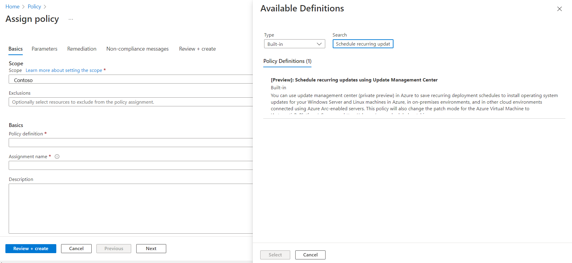The width and height of the screenshot is (572, 263).
Task: Open the ellipsis menu beside Assign policy
Action: 71,19
